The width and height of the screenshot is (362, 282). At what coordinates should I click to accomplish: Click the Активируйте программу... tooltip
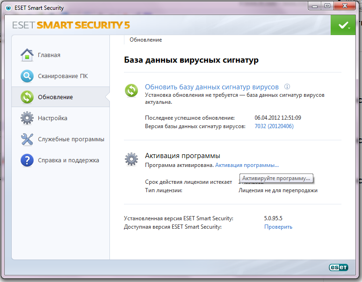pyautogui.click(x=276, y=178)
